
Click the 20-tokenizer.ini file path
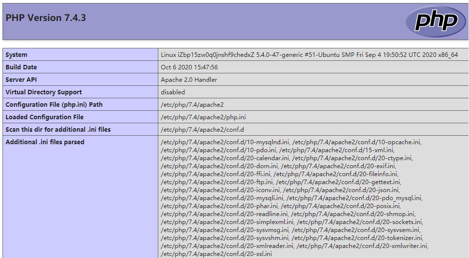357,238
